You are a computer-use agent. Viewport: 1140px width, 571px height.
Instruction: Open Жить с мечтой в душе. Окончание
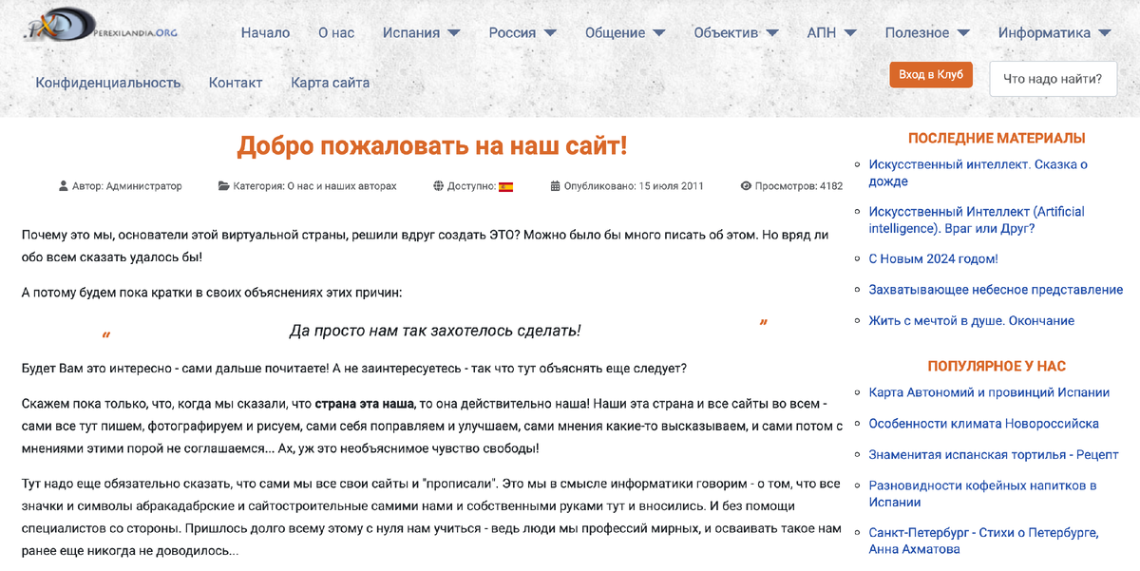[x=971, y=321]
